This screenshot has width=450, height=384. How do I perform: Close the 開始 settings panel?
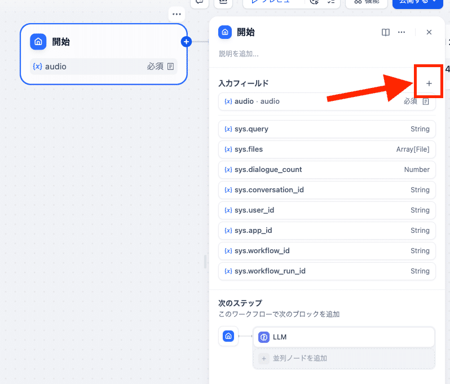pyautogui.click(x=429, y=33)
